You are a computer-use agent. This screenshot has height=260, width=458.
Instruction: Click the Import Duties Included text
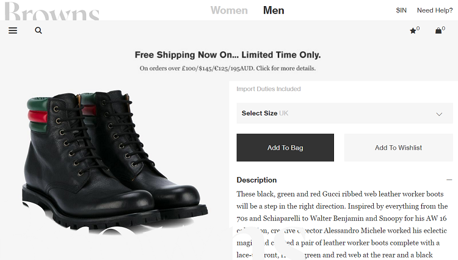click(x=269, y=89)
